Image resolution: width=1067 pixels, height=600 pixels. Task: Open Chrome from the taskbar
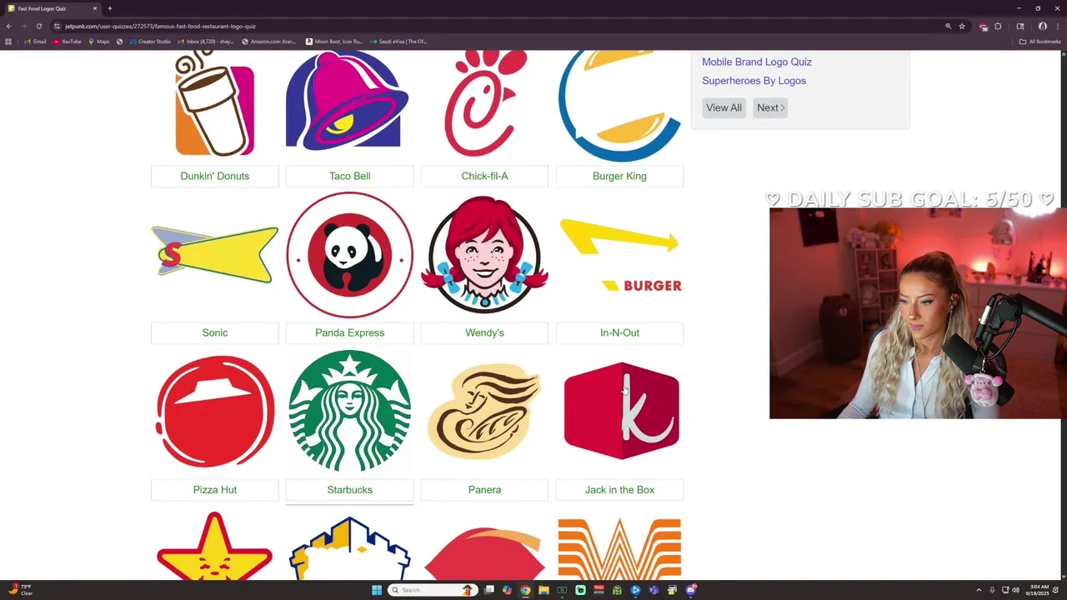[525, 590]
